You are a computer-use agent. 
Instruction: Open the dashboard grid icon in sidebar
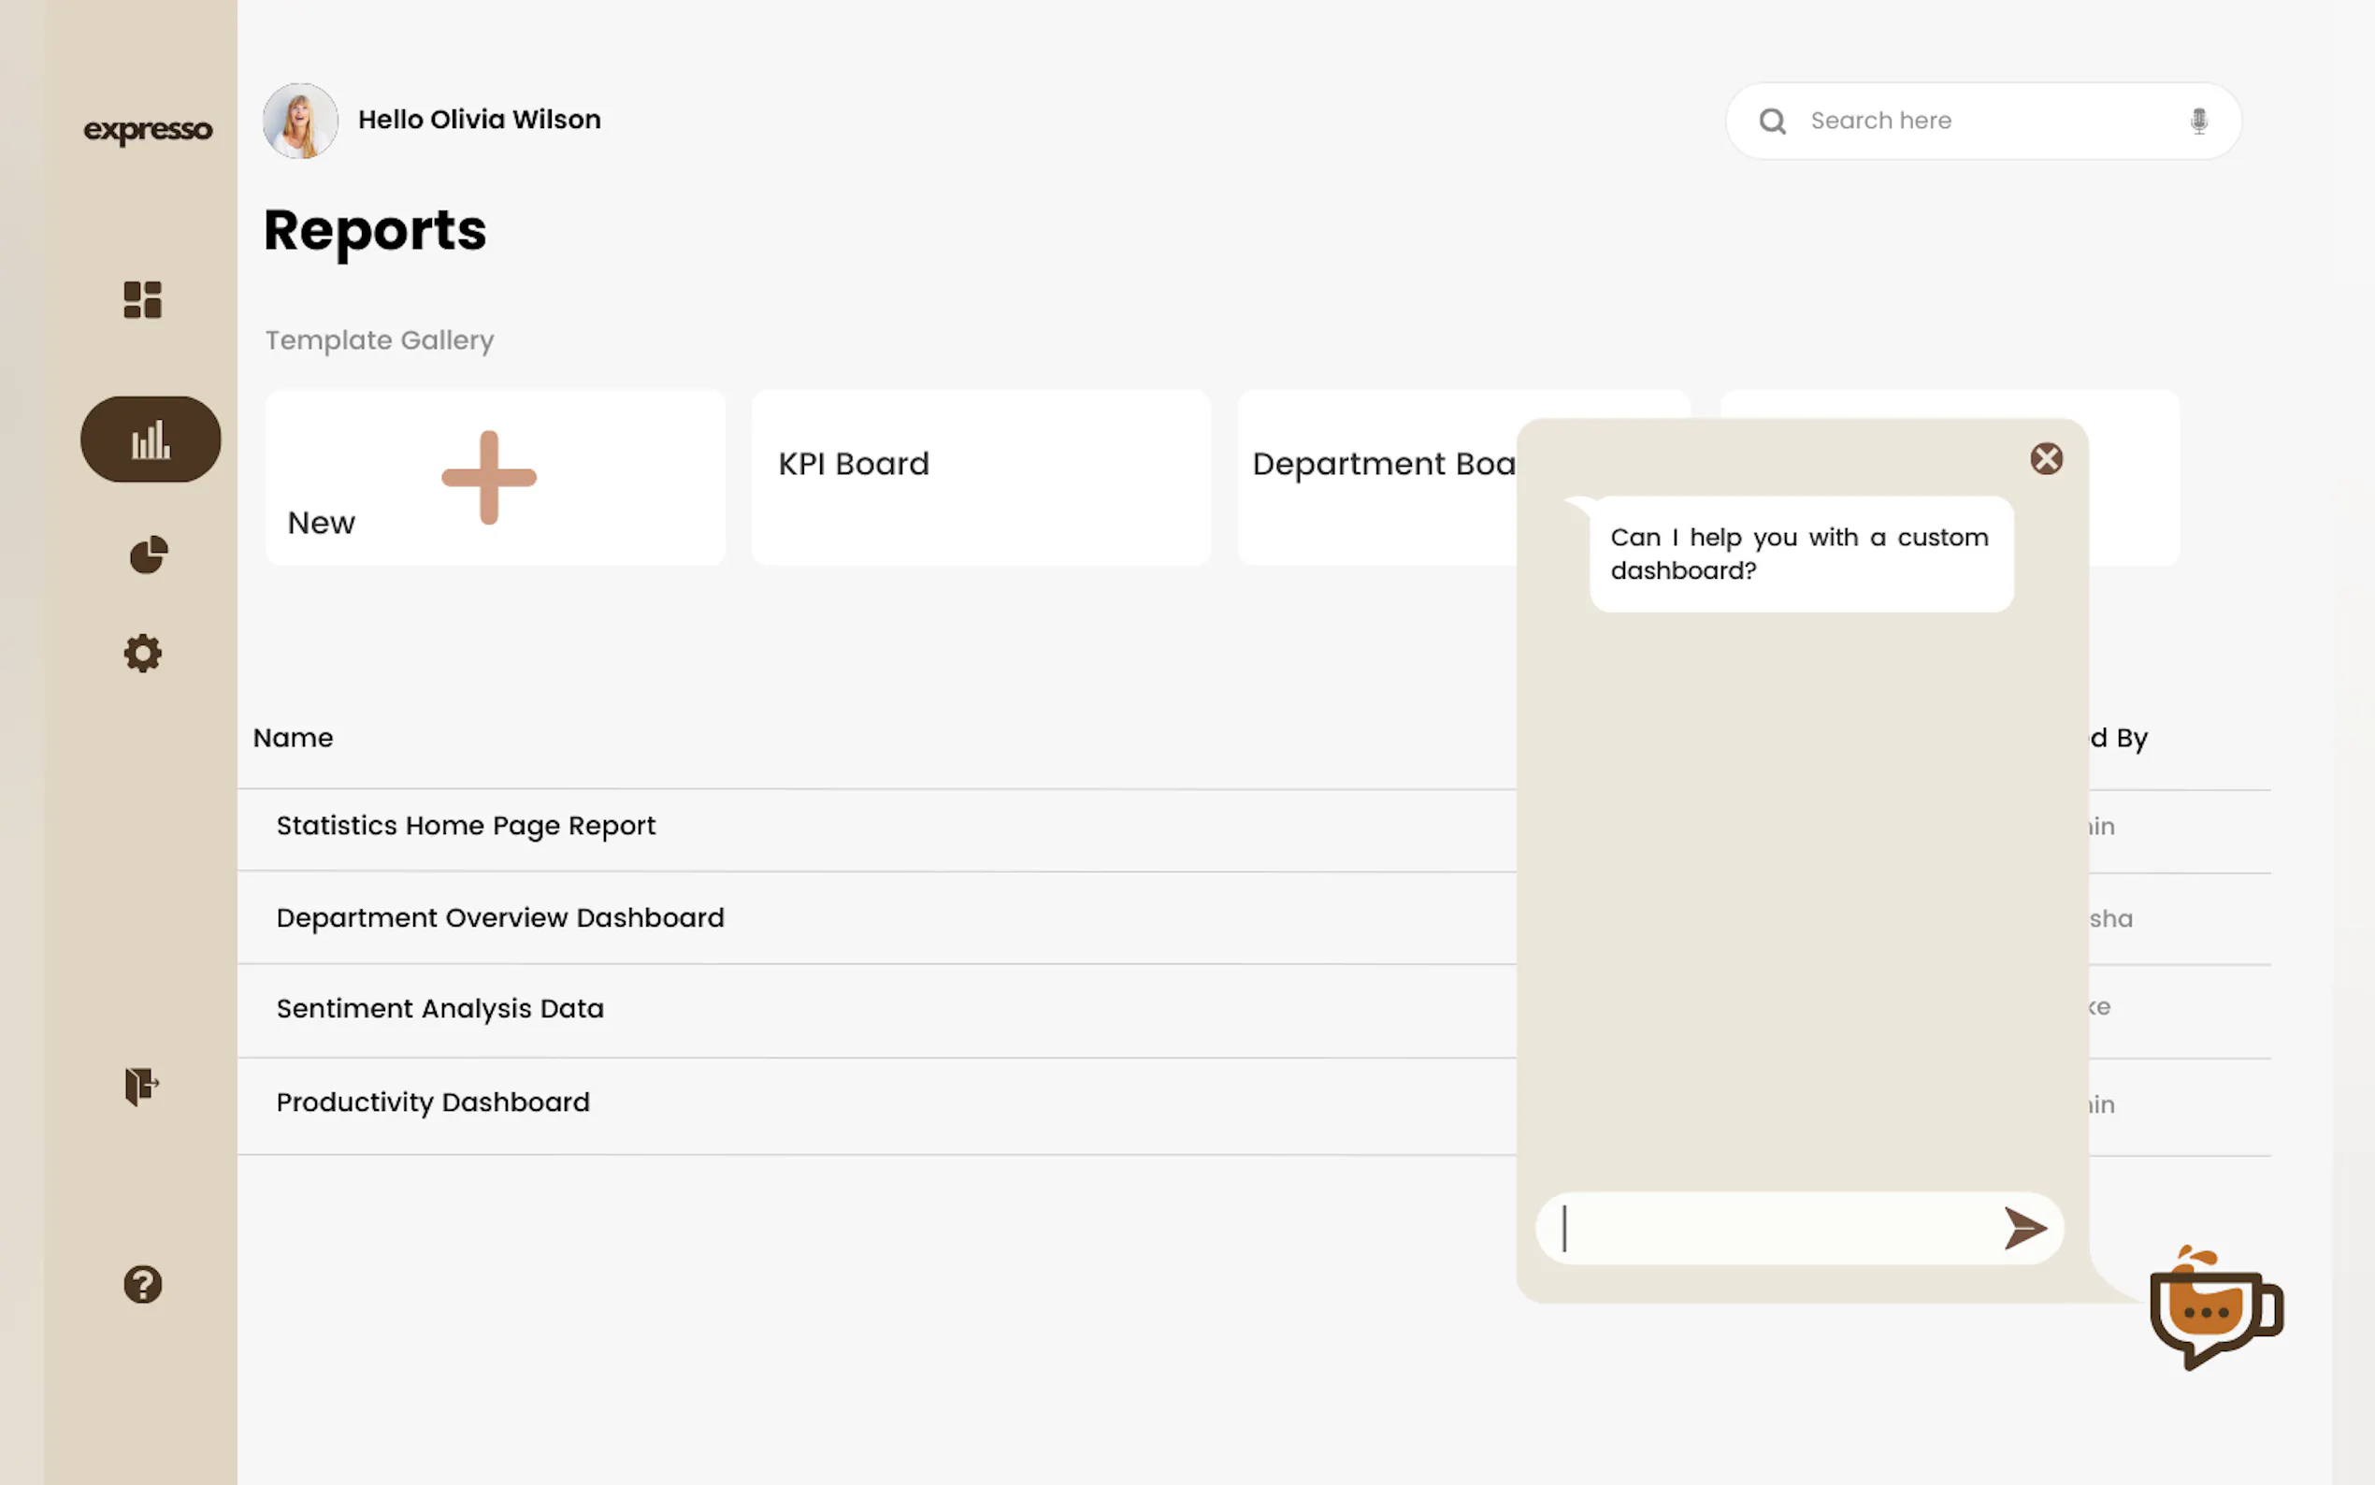[x=142, y=299]
